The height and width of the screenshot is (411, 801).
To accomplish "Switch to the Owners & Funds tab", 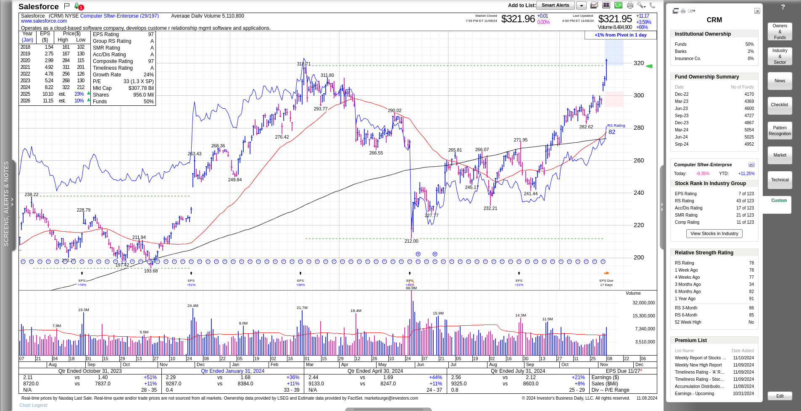I will coord(780,31).
